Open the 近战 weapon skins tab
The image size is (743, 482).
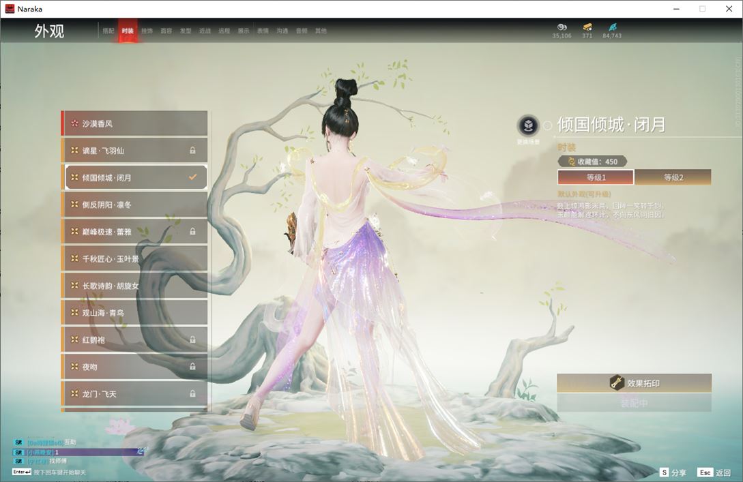(x=205, y=31)
